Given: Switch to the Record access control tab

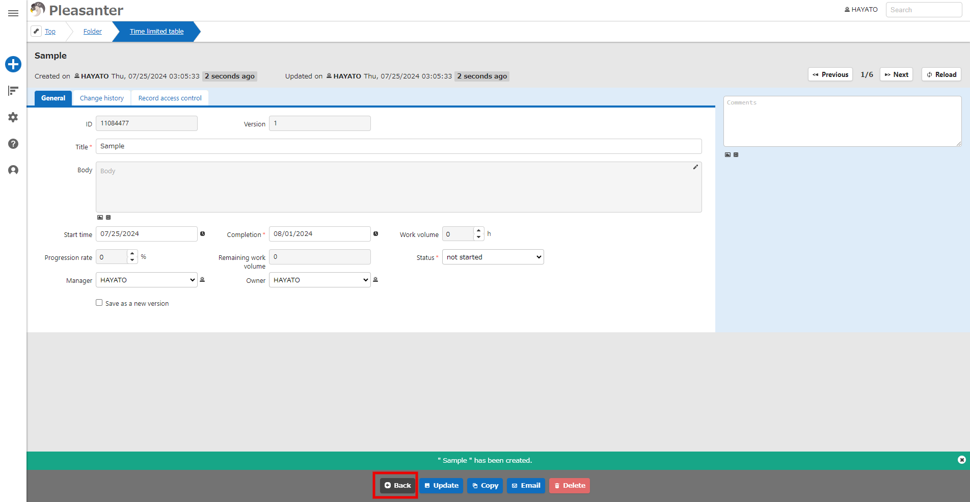Looking at the screenshot, I should (170, 98).
